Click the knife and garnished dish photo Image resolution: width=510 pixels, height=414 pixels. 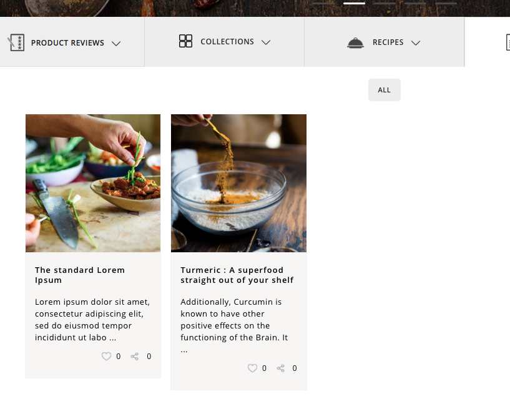click(x=93, y=183)
